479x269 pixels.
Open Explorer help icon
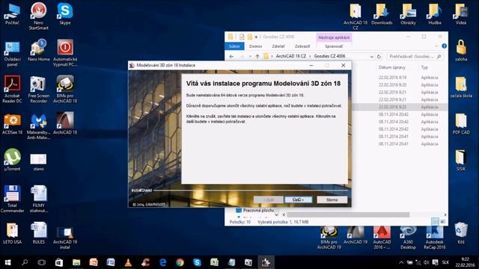pos(444,46)
